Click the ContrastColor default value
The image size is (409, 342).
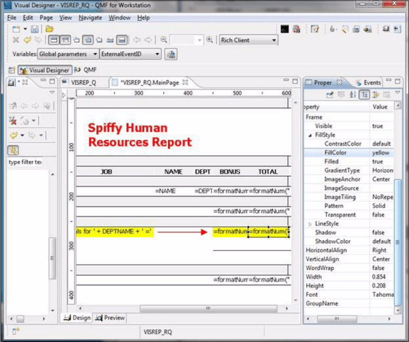coord(381,144)
